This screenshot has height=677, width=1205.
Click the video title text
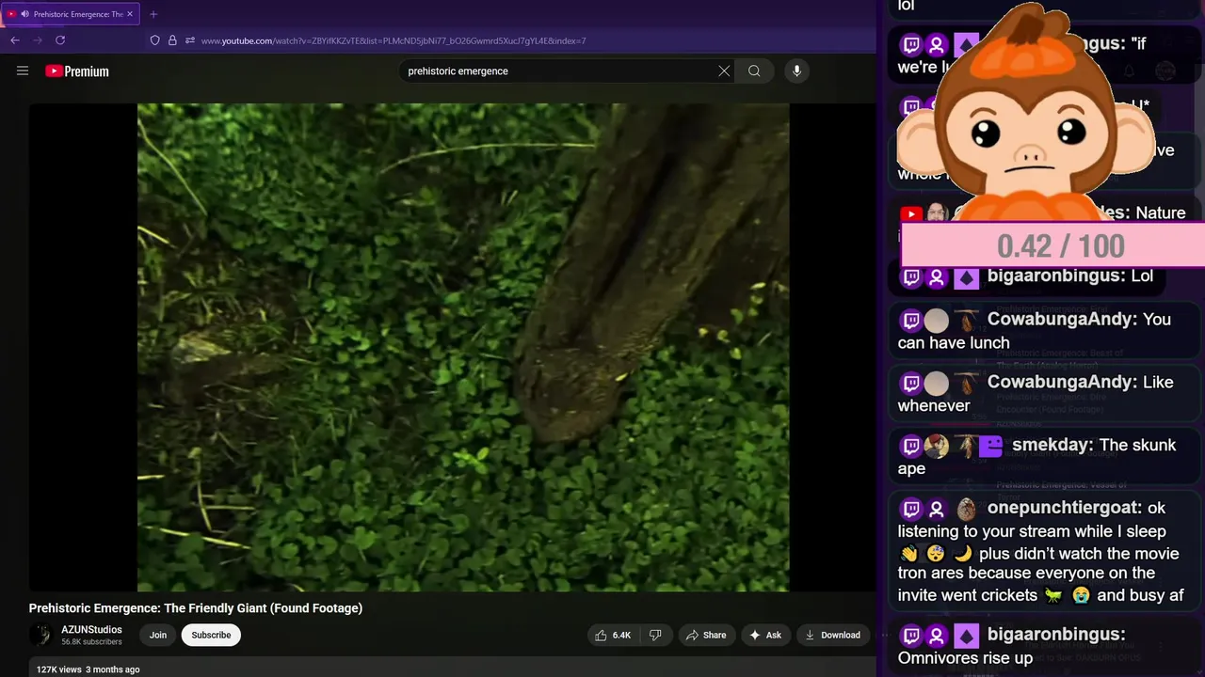[196, 608]
